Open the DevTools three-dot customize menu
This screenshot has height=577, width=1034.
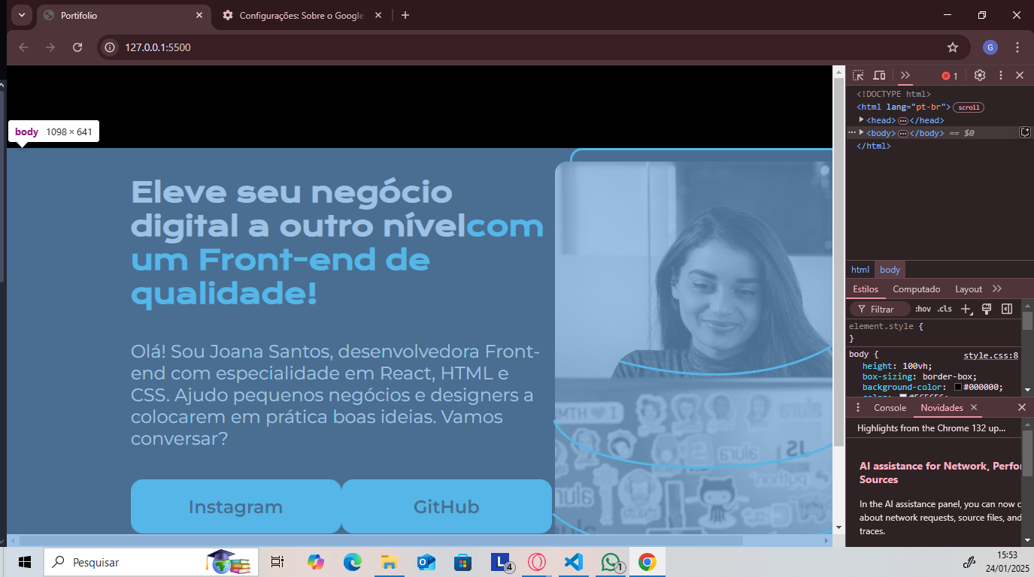(x=1001, y=75)
